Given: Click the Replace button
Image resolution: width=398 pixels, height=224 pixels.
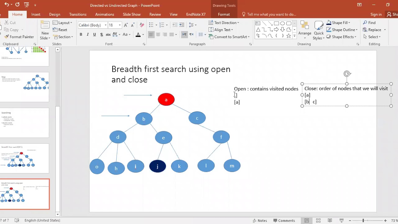Looking at the screenshot, I should click(374, 30).
